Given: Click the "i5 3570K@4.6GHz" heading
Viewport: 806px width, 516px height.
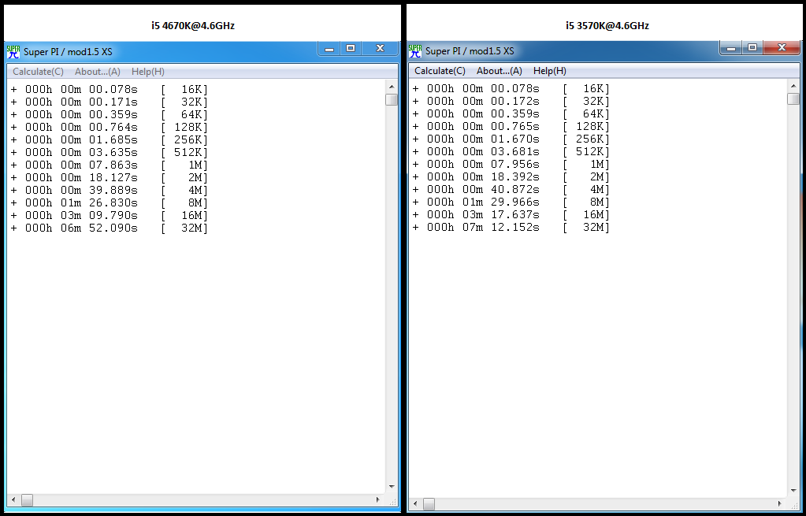Looking at the screenshot, I should point(607,26).
